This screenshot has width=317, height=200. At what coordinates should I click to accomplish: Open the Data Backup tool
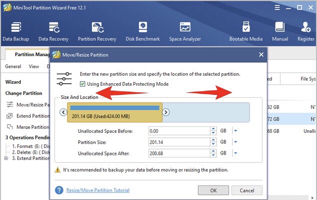click(16, 32)
